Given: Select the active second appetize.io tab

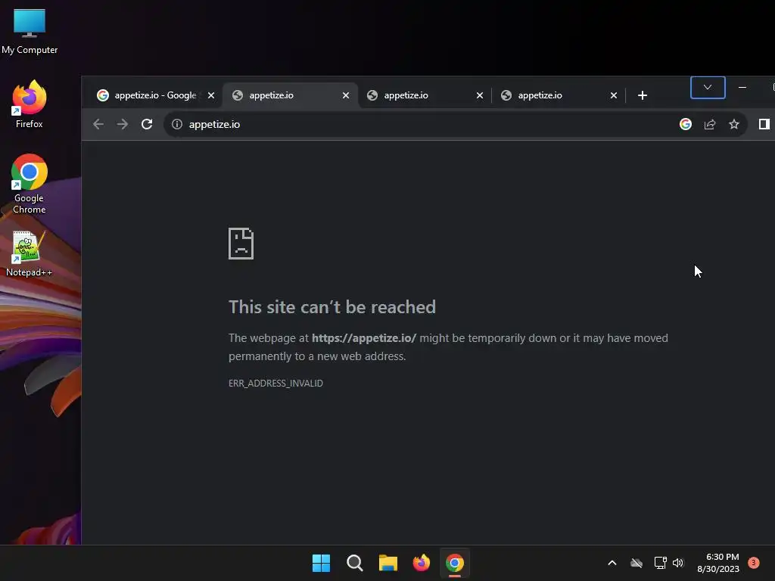Looking at the screenshot, I should click(x=290, y=95).
